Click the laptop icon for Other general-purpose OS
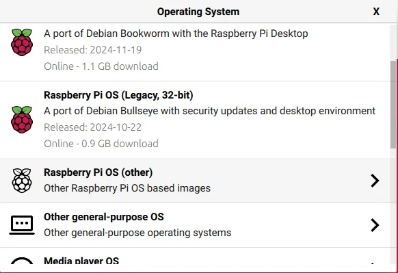This screenshot has height=273, width=398. click(22, 225)
